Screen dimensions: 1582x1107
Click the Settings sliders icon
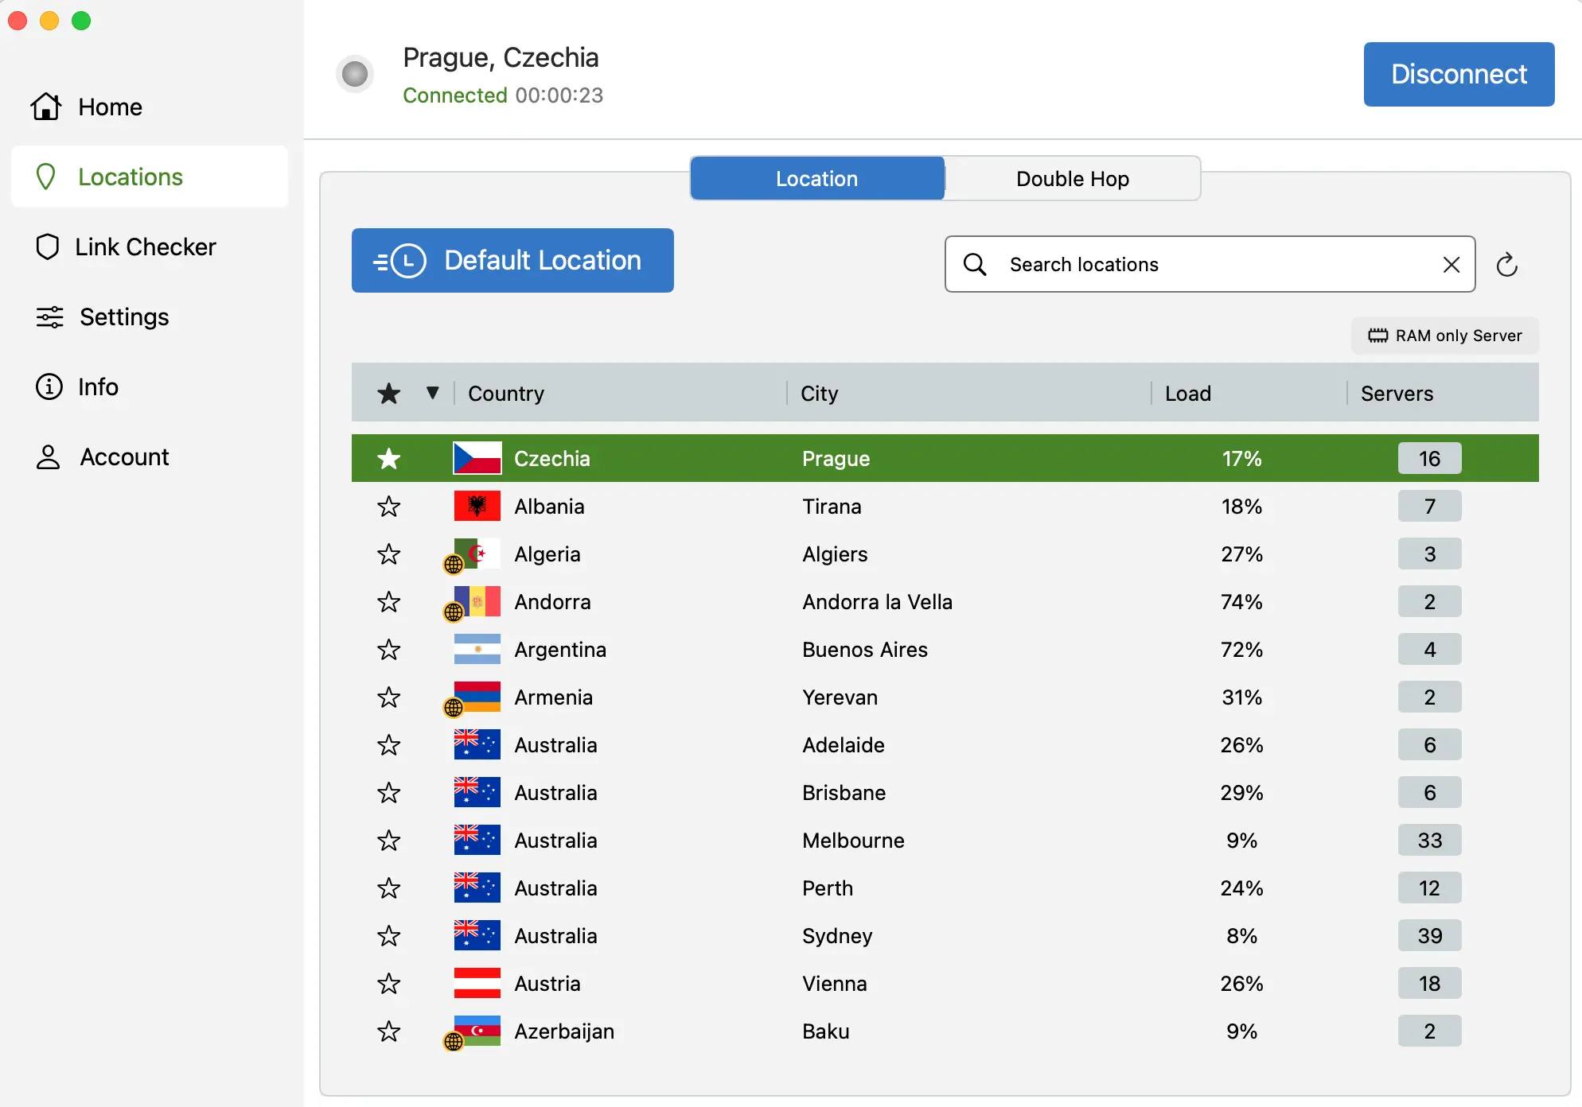pyautogui.click(x=49, y=317)
